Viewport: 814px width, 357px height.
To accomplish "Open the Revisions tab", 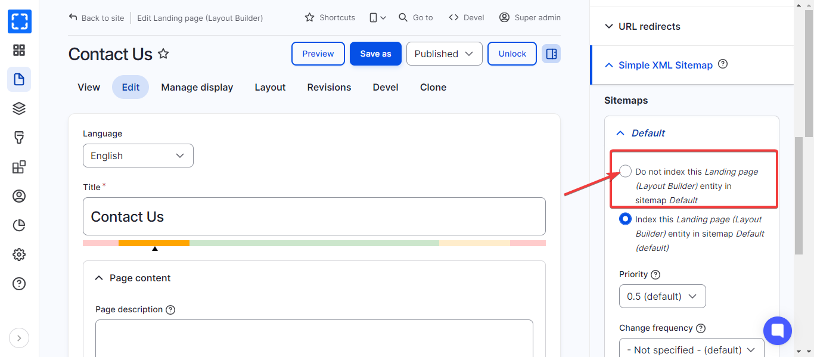I will coord(329,87).
